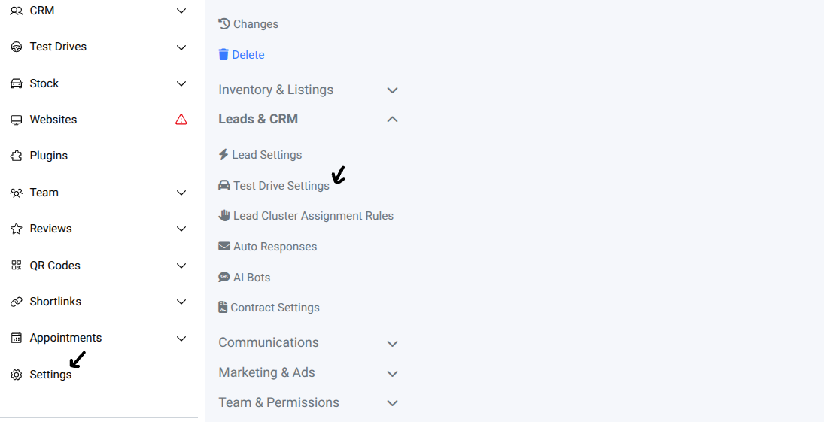Click the car icon beside Stock

point(16,83)
